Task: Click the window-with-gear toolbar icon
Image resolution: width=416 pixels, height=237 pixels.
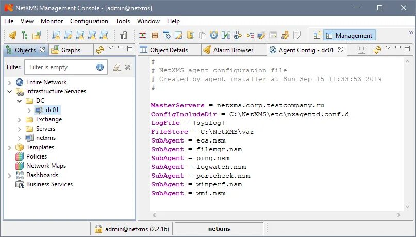Action: (x=167, y=35)
